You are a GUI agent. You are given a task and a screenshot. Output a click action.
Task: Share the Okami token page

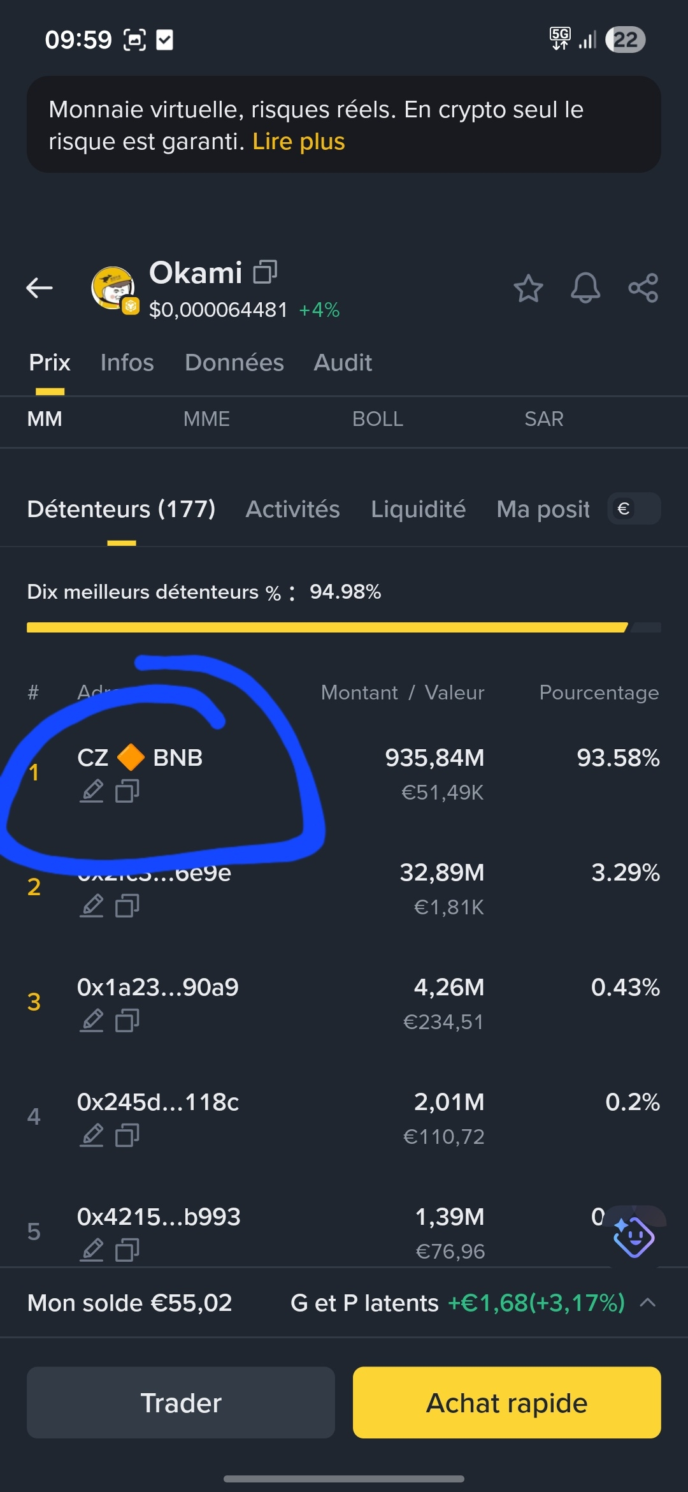643,288
